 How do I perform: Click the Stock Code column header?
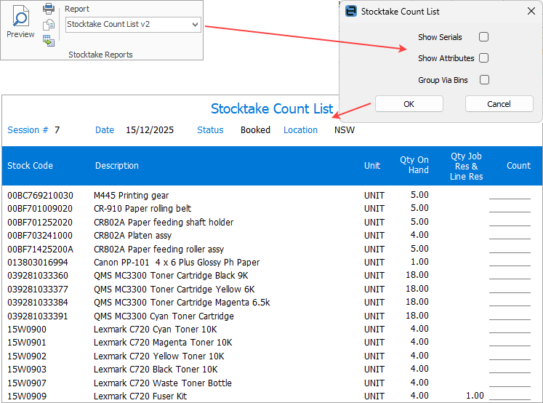pos(30,166)
